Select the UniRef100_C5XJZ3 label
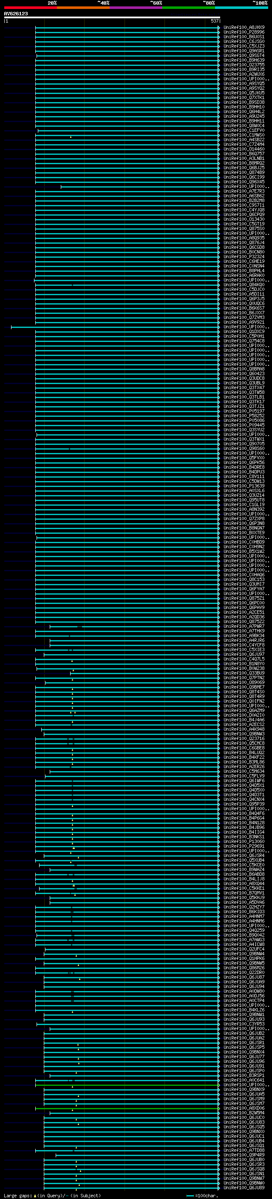 [x=244, y=46]
